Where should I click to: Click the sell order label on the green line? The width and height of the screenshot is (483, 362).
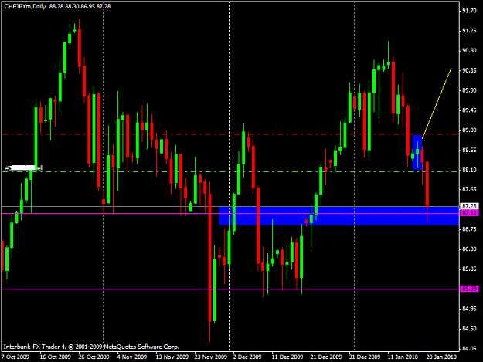pyautogui.click(x=24, y=168)
